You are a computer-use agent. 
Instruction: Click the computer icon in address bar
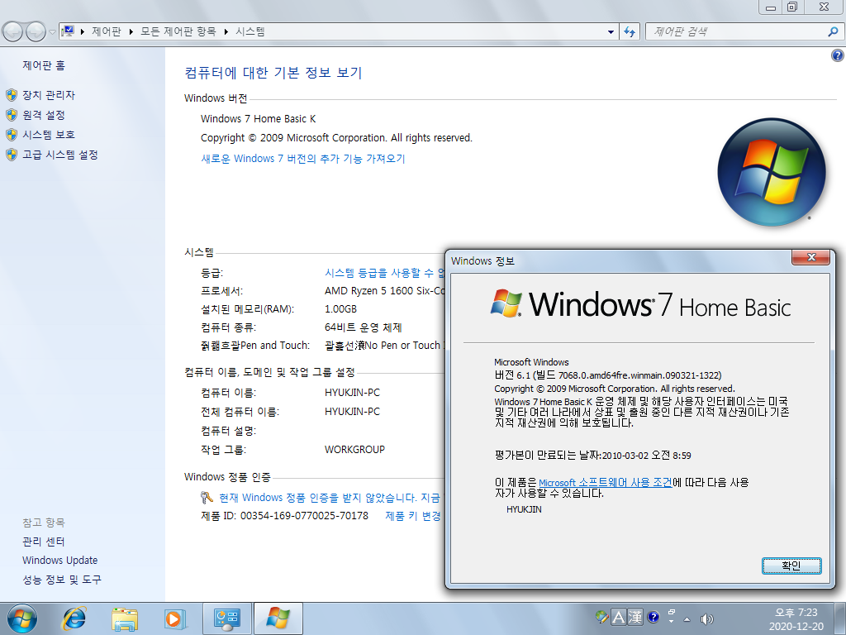tap(68, 31)
